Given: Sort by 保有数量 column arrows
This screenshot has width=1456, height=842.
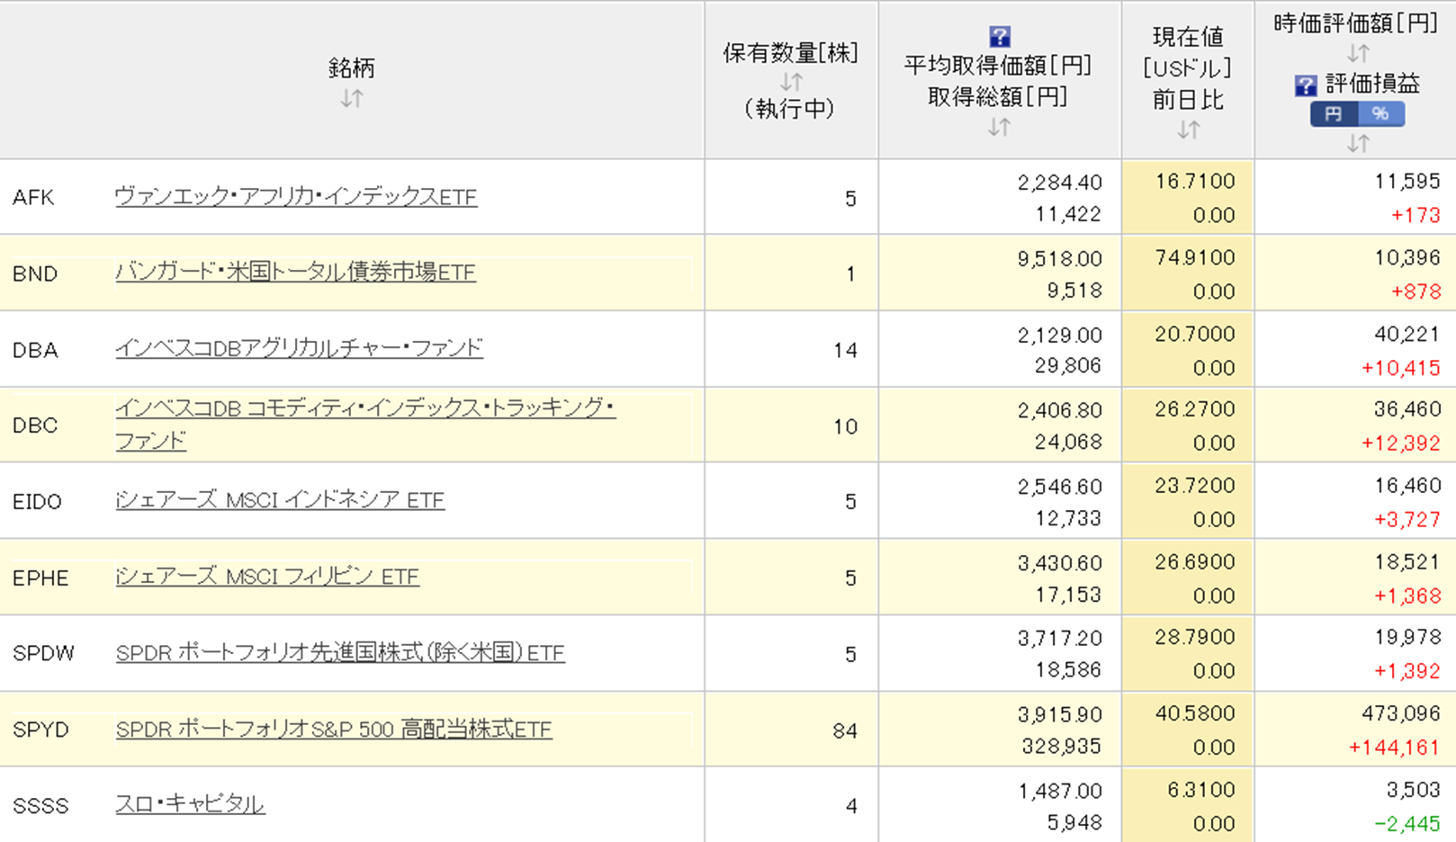Looking at the screenshot, I should point(791,82).
